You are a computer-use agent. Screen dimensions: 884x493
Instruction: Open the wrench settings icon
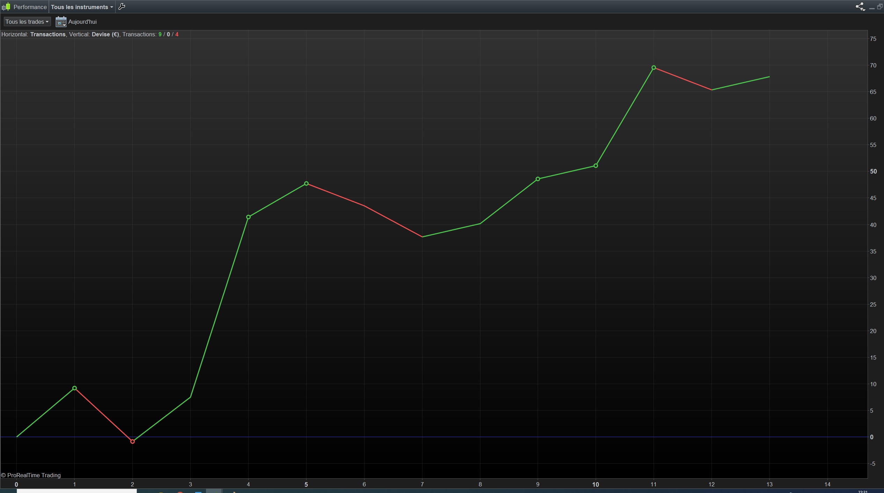point(122,7)
